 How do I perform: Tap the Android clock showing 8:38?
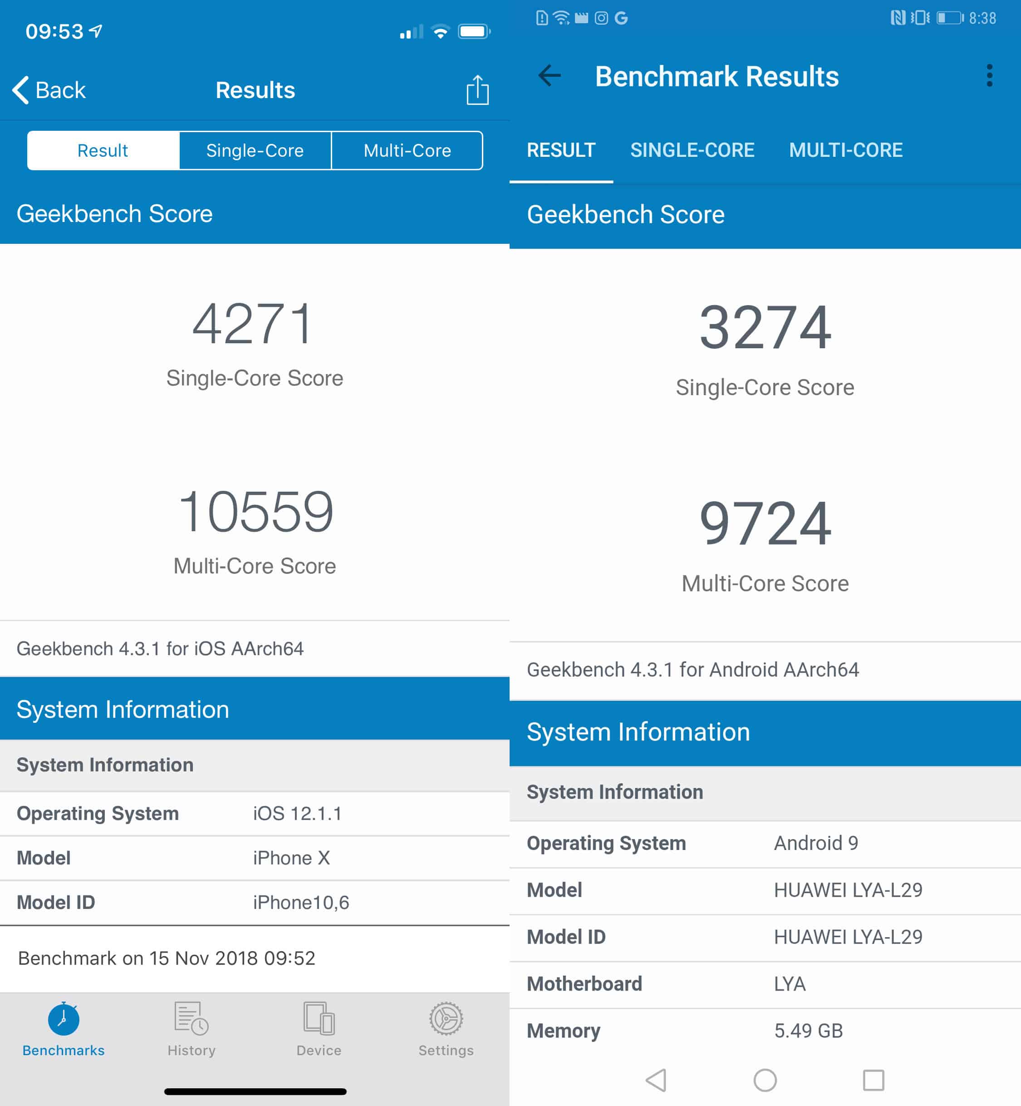click(982, 18)
